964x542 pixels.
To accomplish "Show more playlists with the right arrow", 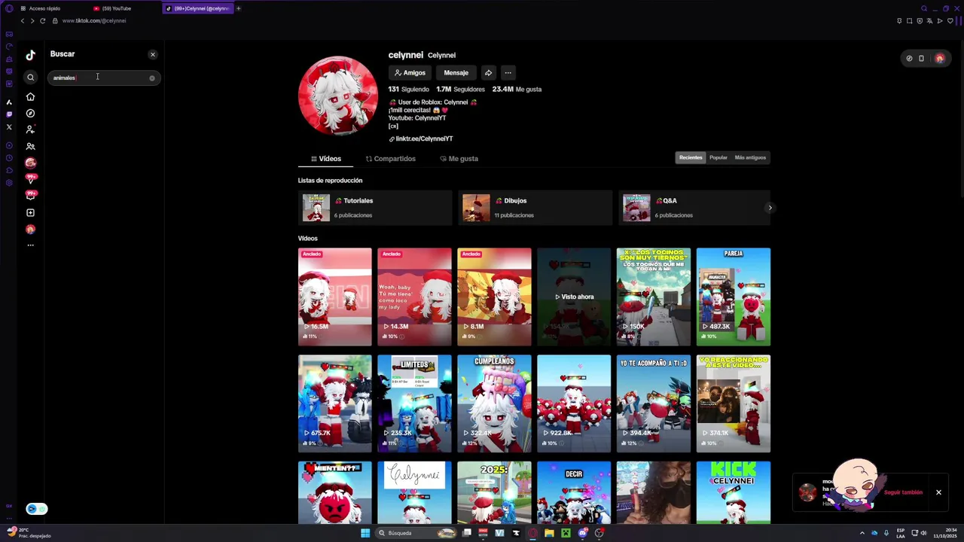I will click(x=770, y=208).
